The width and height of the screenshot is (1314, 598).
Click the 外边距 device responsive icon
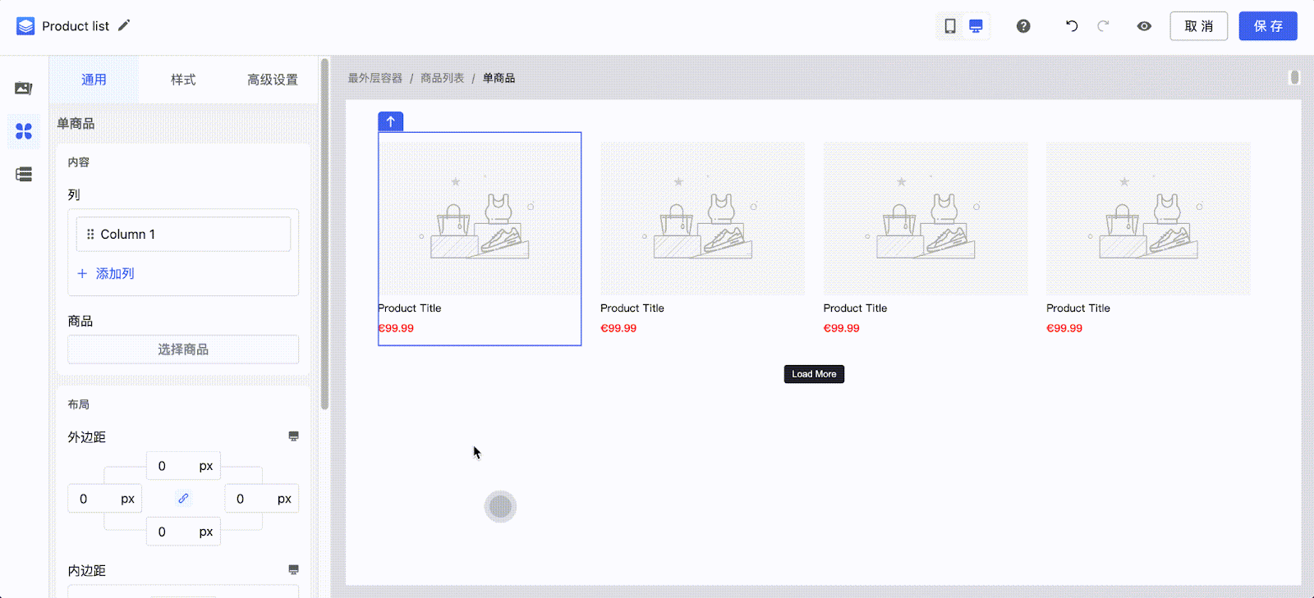tap(293, 436)
